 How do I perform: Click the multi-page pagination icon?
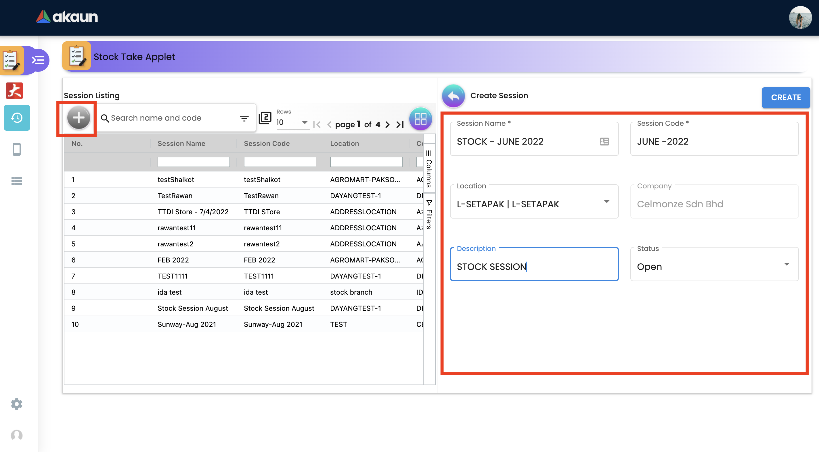pos(265,118)
